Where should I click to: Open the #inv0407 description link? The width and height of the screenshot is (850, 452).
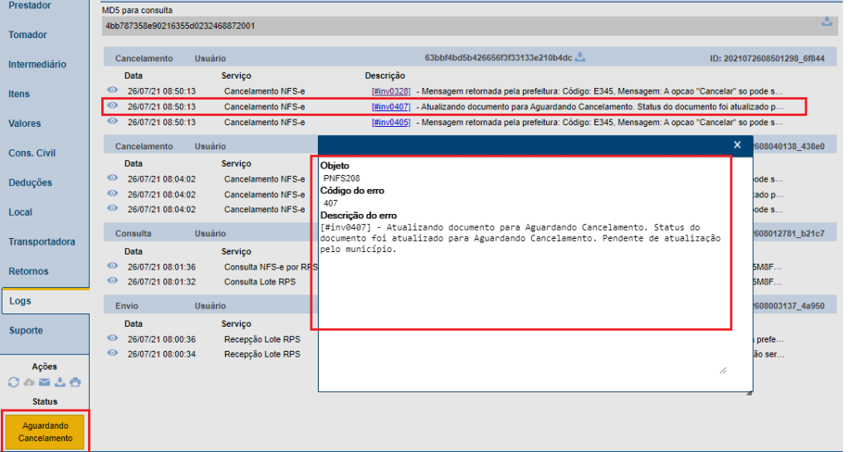(x=391, y=107)
